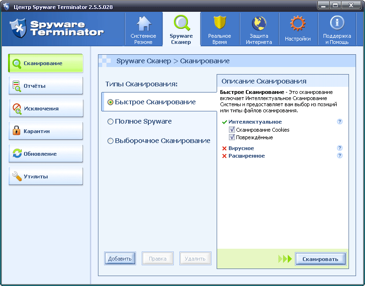This screenshot has width=365, height=286.
Task: Click the help icon beside Интеллектуальное
Action: [x=340, y=122]
